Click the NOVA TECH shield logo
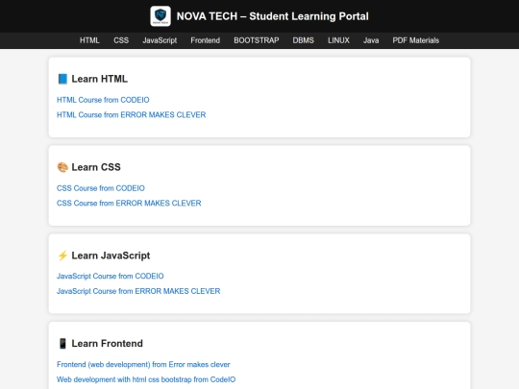The width and height of the screenshot is (519, 389). [161, 16]
